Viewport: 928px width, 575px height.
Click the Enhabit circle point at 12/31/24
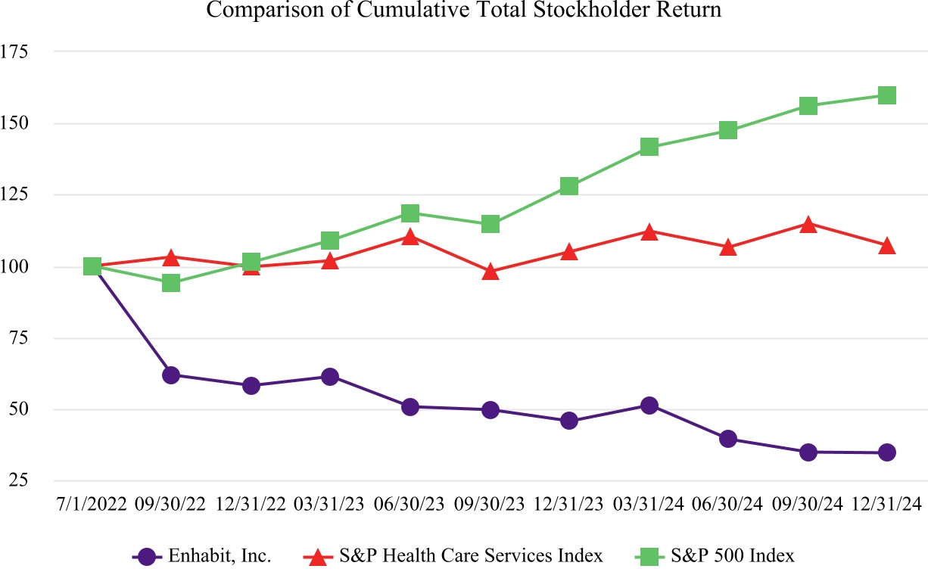click(887, 452)
